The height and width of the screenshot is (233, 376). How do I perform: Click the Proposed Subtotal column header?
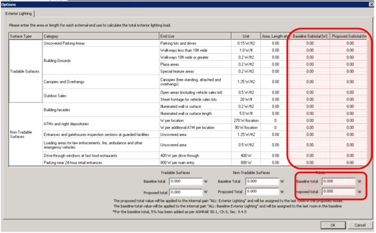[349, 36]
